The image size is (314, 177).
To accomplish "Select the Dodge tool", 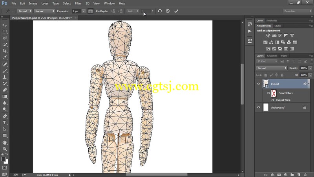I will (x=5, y=109).
